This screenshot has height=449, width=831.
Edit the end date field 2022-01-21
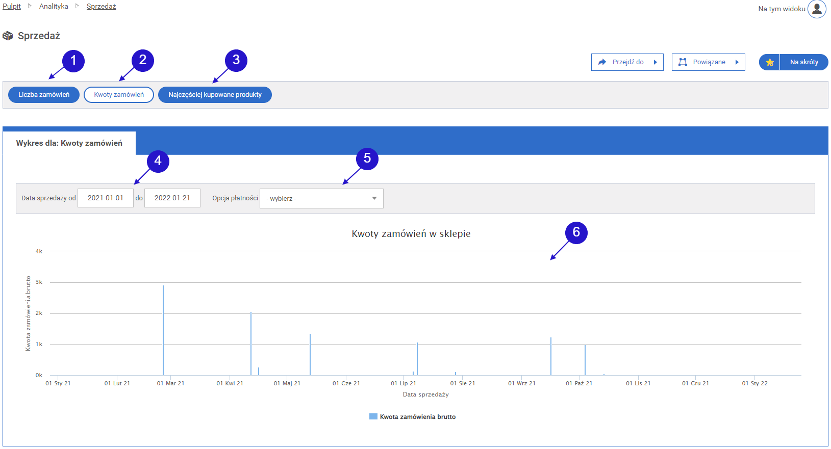(x=172, y=198)
